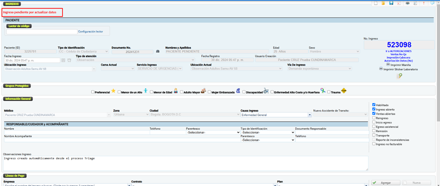Check the Mujer Embarazada checkbox

(209, 92)
